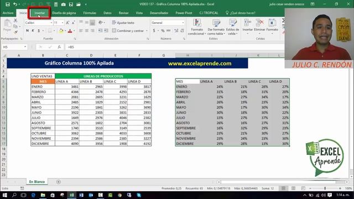354x199 pixels.
Task: Click the decrease decimals icon
Action: point(182,30)
